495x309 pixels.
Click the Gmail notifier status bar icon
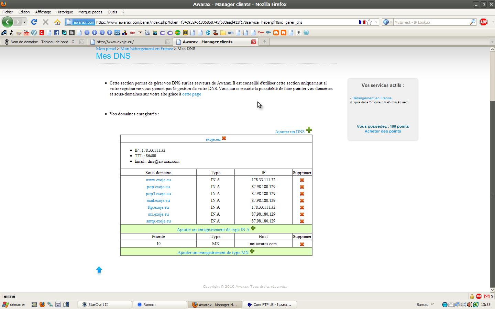(x=487, y=296)
